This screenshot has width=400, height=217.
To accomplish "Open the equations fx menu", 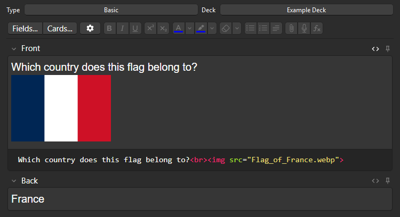I will click(x=317, y=28).
